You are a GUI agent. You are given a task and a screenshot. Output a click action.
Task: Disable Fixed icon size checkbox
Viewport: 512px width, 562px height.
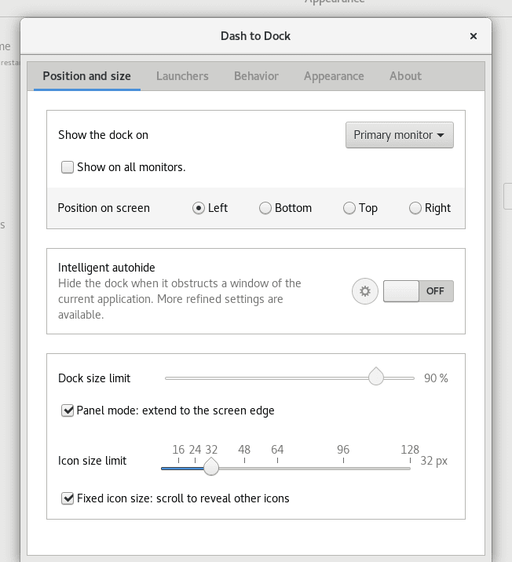pyautogui.click(x=68, y=498)
